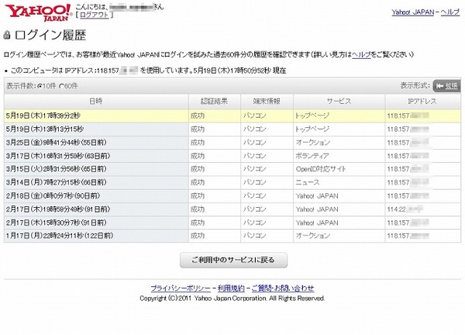
Task: Click the 日時 column header
Action: (x=96, y=102)
